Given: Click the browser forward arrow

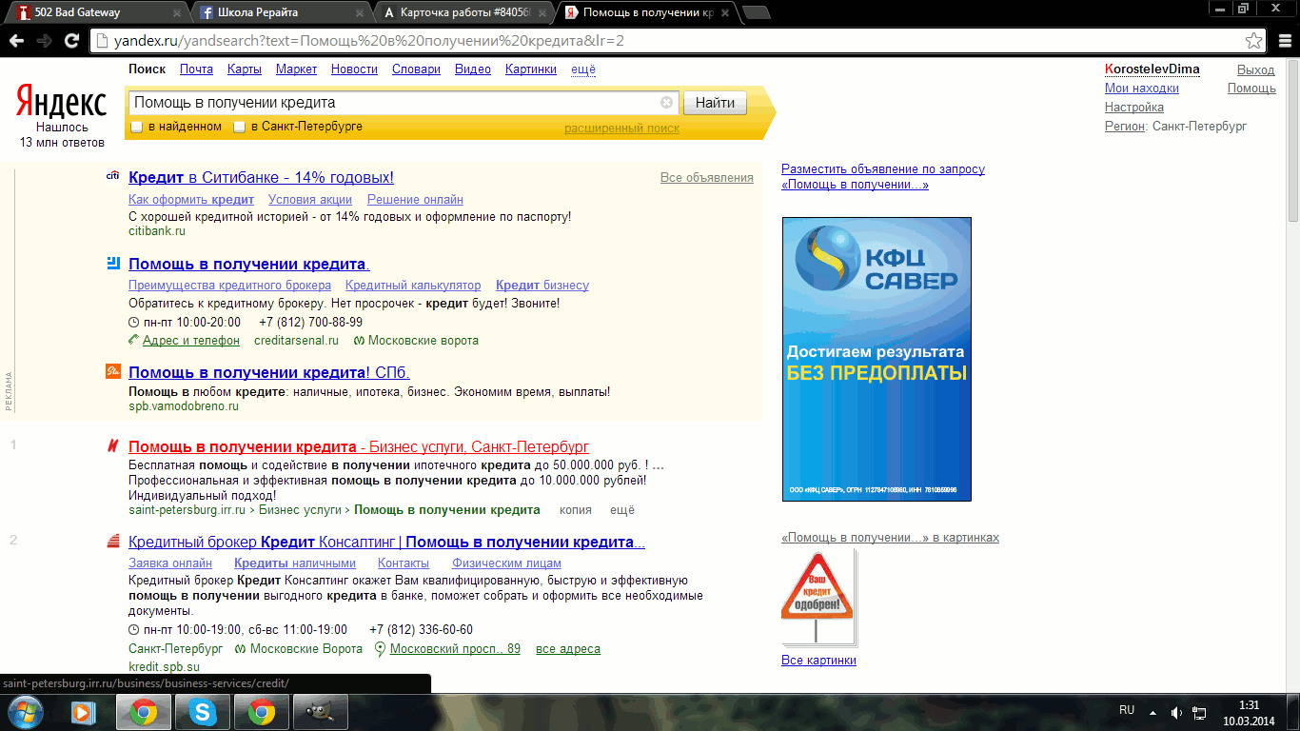Looking at the screenshot, I should point(44,41).
